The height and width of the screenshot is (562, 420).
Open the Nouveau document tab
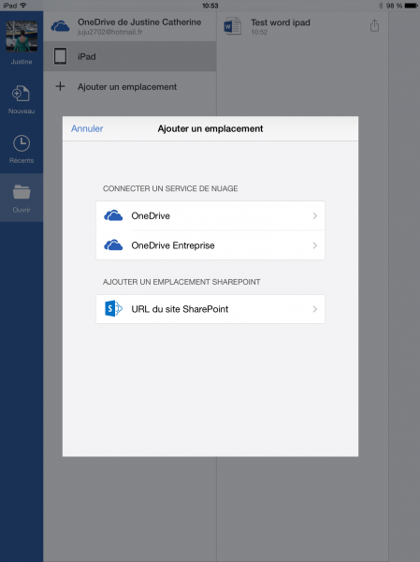pyautogui.click(x=22, y=99)
